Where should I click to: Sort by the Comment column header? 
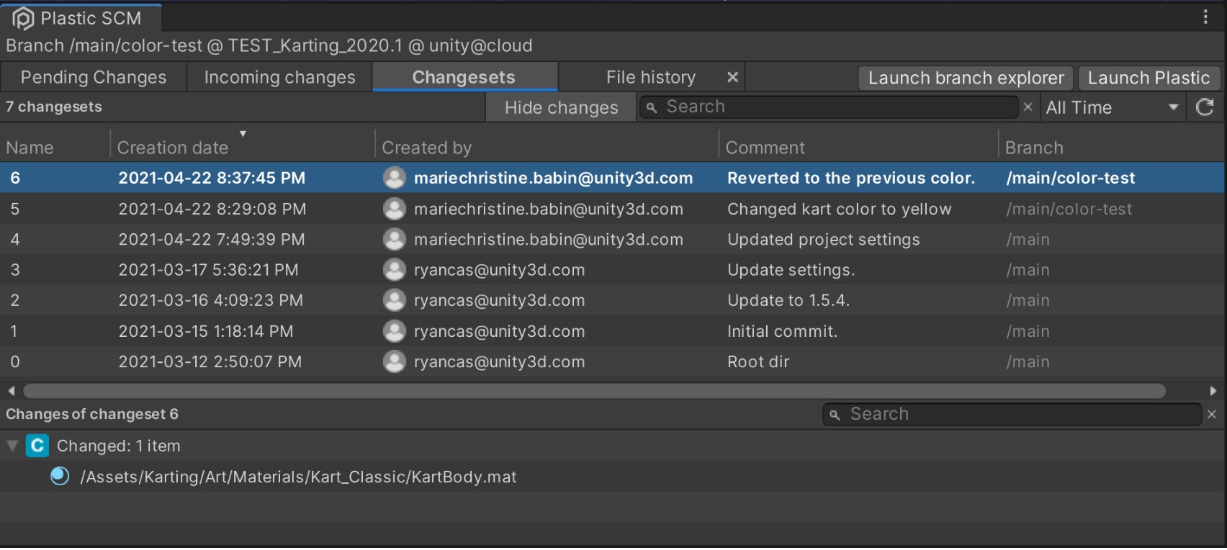click(x=858, y=147)
